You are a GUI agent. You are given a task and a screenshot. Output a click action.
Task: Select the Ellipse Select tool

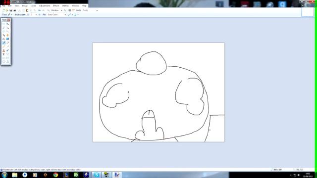pos(4,32)
